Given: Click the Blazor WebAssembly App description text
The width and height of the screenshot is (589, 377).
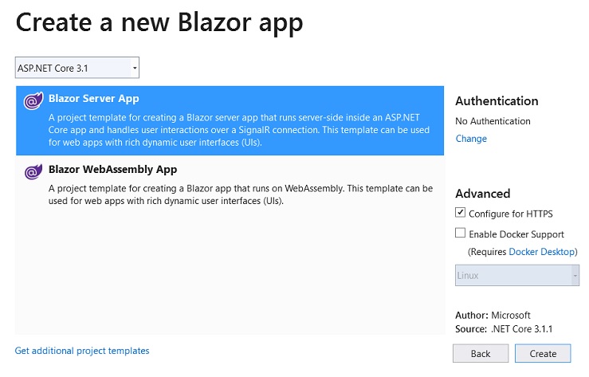Looking at the screenshot, I should [x=241, y=194].
